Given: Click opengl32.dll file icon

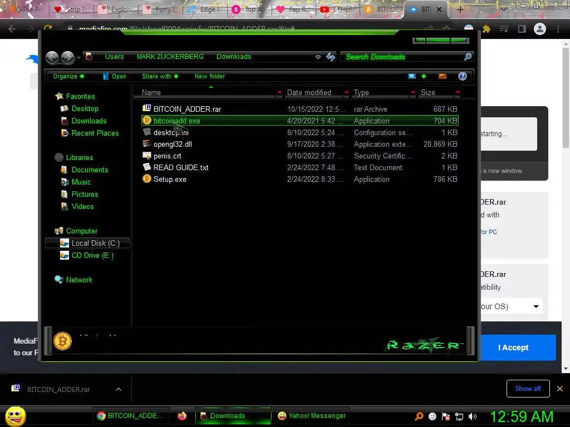Looking at the screenshot, I should pos(147,143).
